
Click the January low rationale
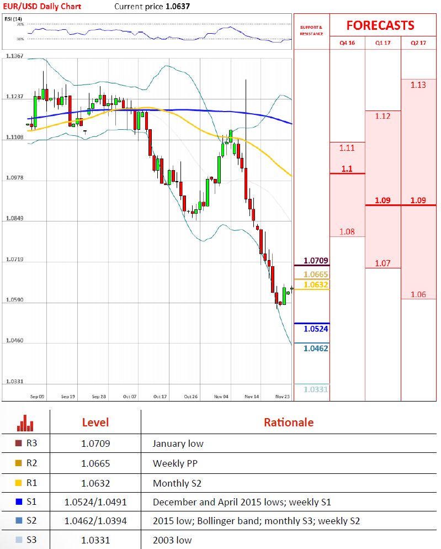click(x=178, y=444)
